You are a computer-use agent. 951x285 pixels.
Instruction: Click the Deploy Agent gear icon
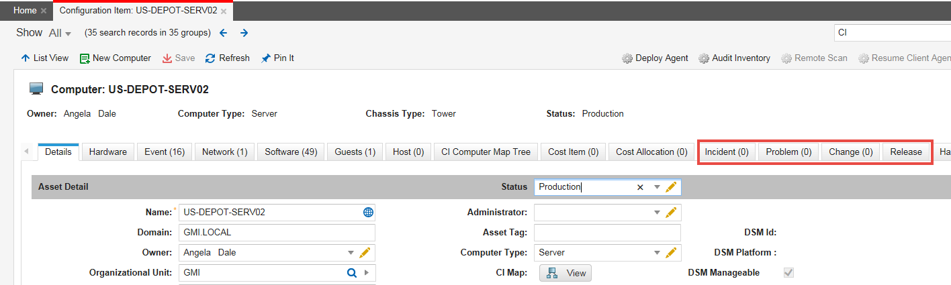click(627, 58)
